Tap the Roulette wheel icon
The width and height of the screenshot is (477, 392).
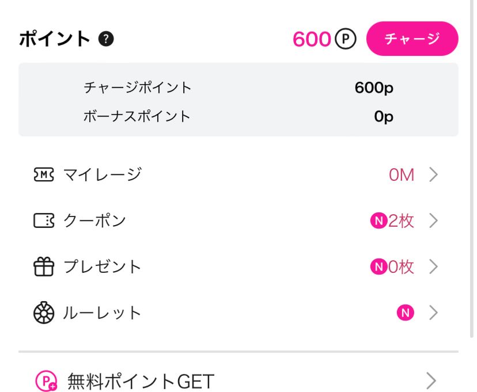[44, 313]
